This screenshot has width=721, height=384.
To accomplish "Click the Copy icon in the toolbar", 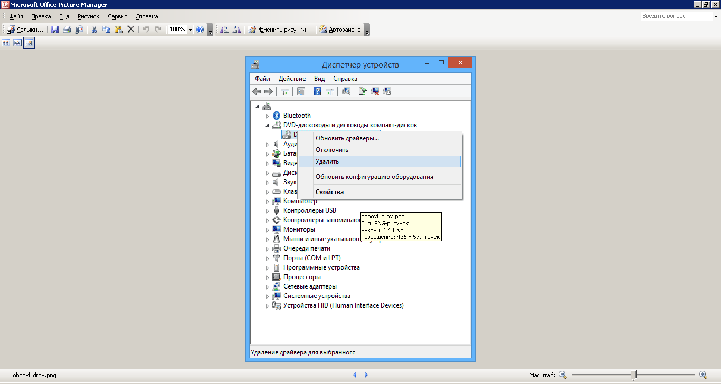I will 106,30.
